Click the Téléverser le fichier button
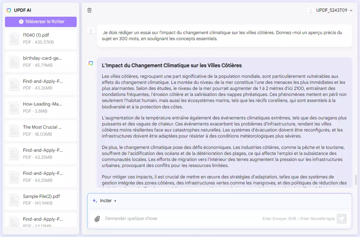 pyautogui.click(x=40, y=22)
